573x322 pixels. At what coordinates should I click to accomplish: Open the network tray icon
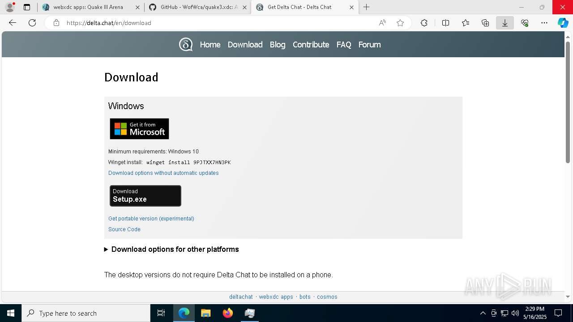click(505, 313)
